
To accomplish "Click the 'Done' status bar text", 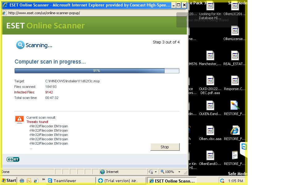I will (x=6, y=172).
